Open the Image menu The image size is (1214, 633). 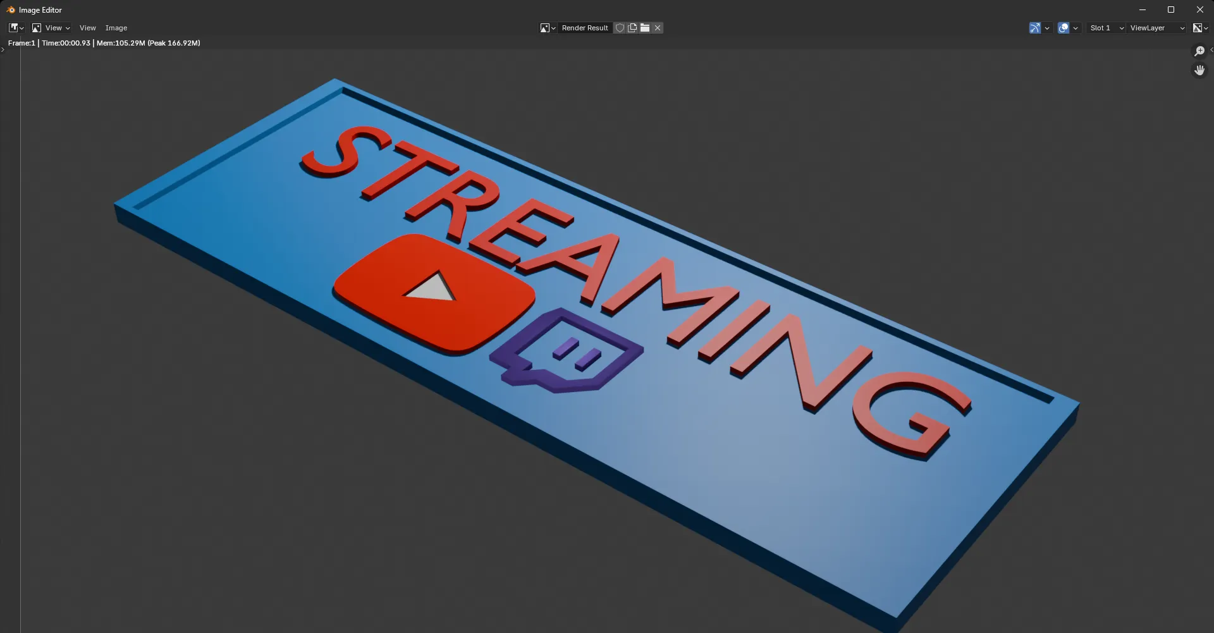tap(116, 28)
